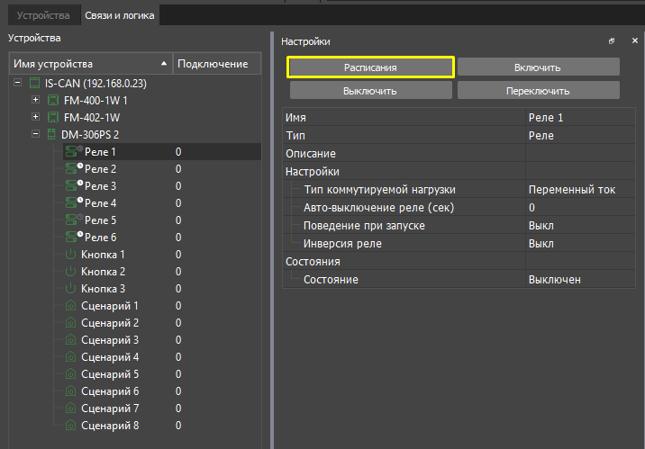Click the power icon beside Кнопка 1

[71, 255]
